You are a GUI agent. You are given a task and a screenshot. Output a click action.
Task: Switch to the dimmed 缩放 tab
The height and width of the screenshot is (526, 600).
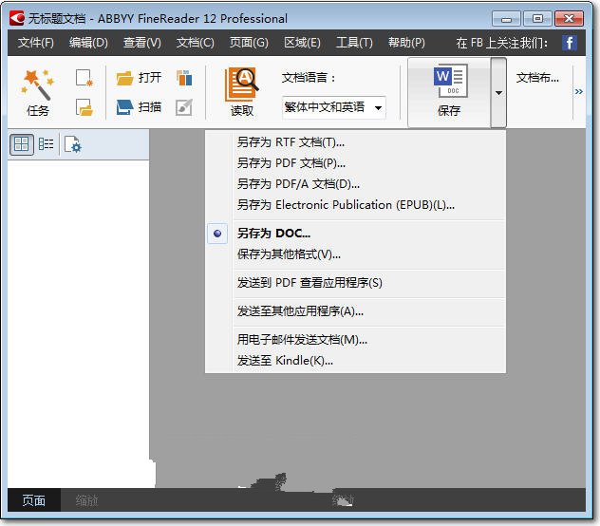86,500
